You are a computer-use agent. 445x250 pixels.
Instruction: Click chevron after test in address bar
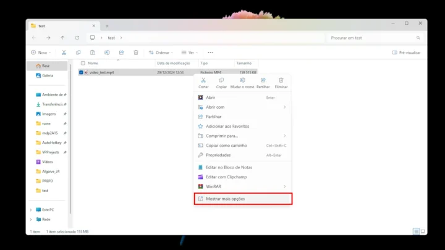coord(121,38)
